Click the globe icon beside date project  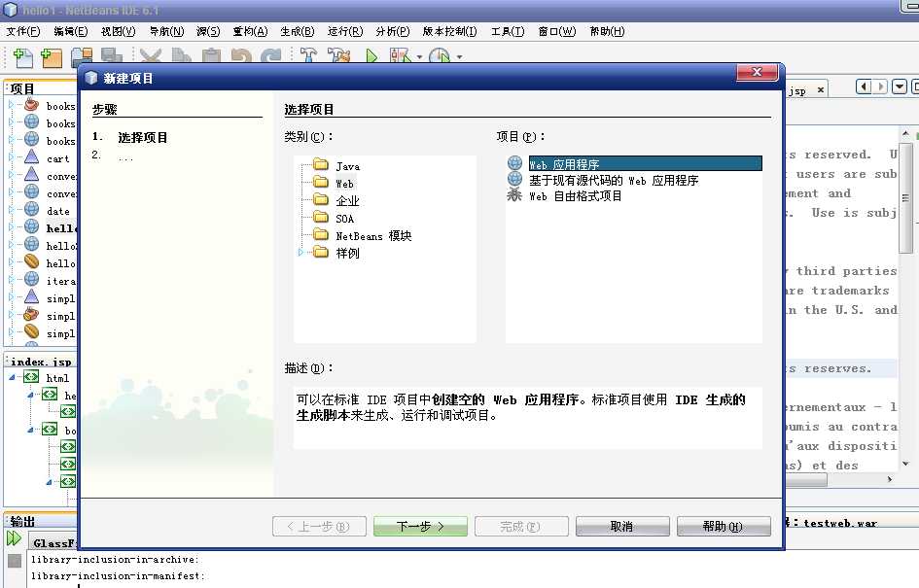(32, 210)
